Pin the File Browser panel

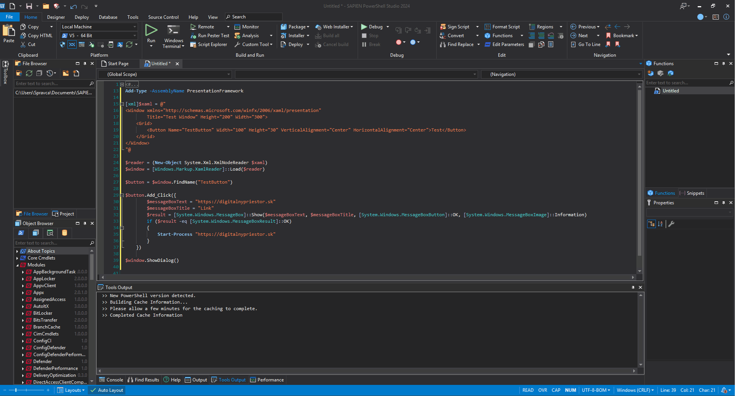click(85, 64)
